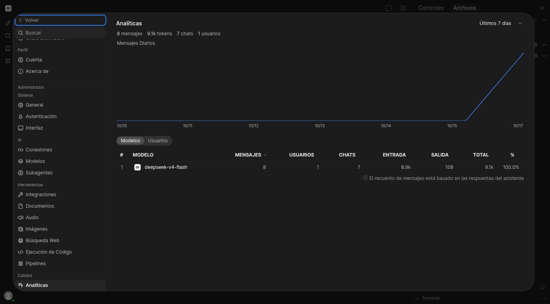The height and width of the screenshot is (304, 550).
Task: Click the search icon in left rail
Action: [x=8, y=36]
